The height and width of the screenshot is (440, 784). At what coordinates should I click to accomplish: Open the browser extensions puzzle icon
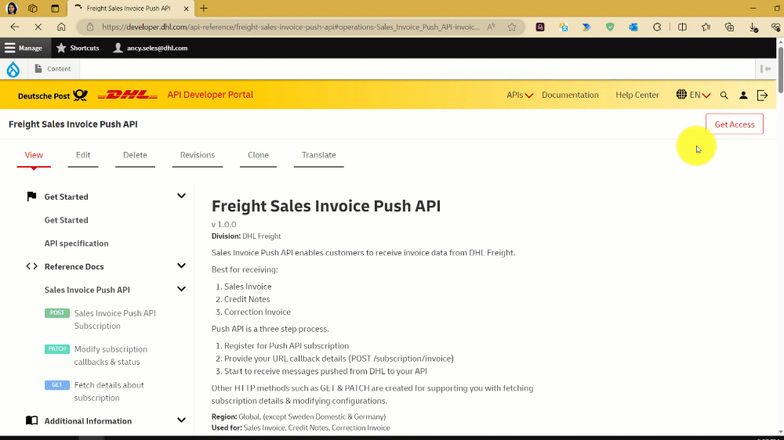657,27
